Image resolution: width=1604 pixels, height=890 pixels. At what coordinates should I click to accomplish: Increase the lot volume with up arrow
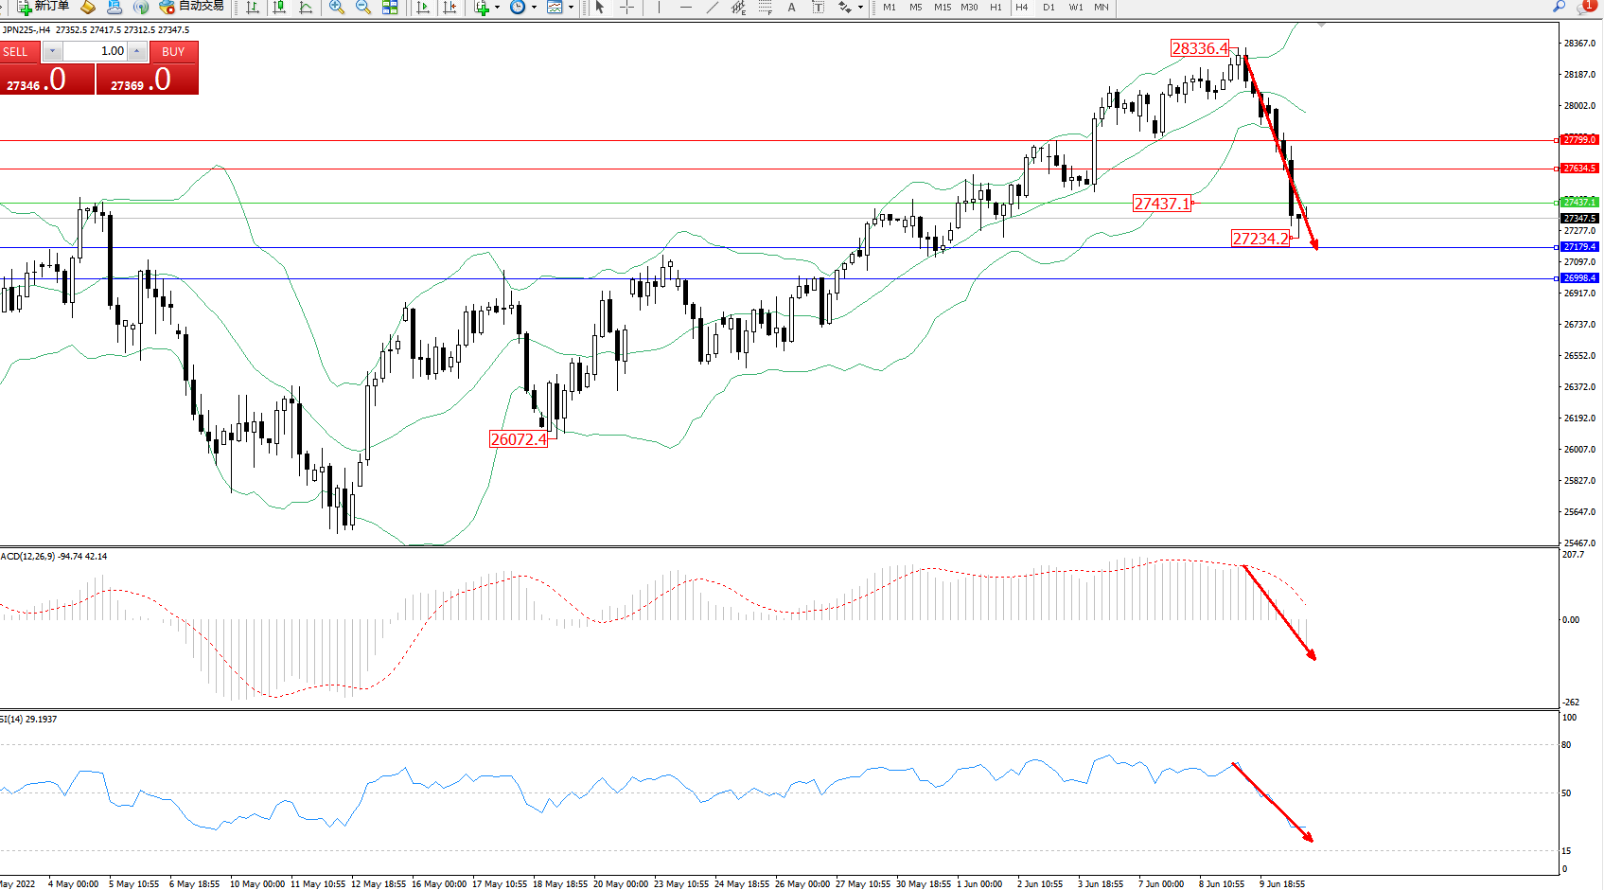coord(137,51)
